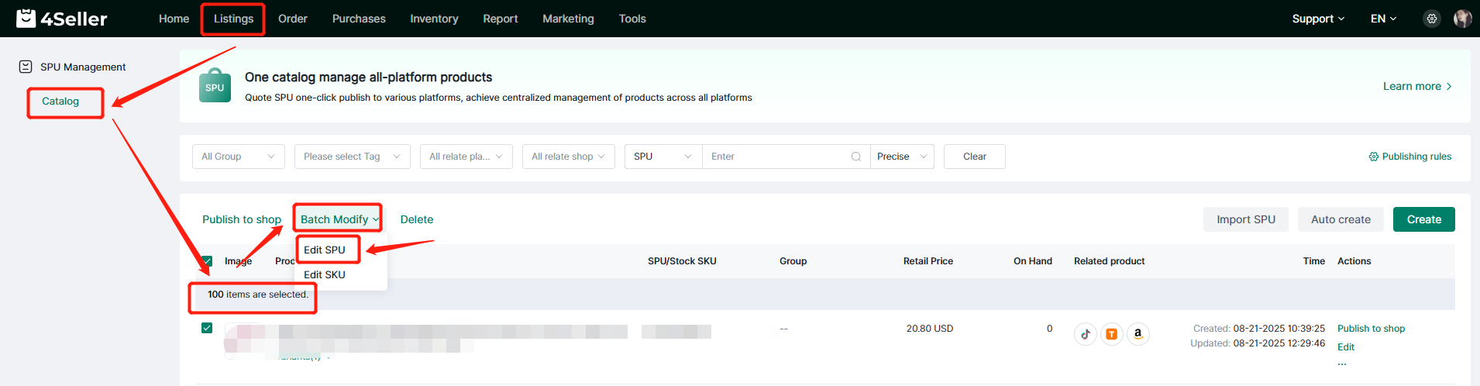Open the more actions ellipsis
The image size is (1480, 386).
pos(1342,363)
